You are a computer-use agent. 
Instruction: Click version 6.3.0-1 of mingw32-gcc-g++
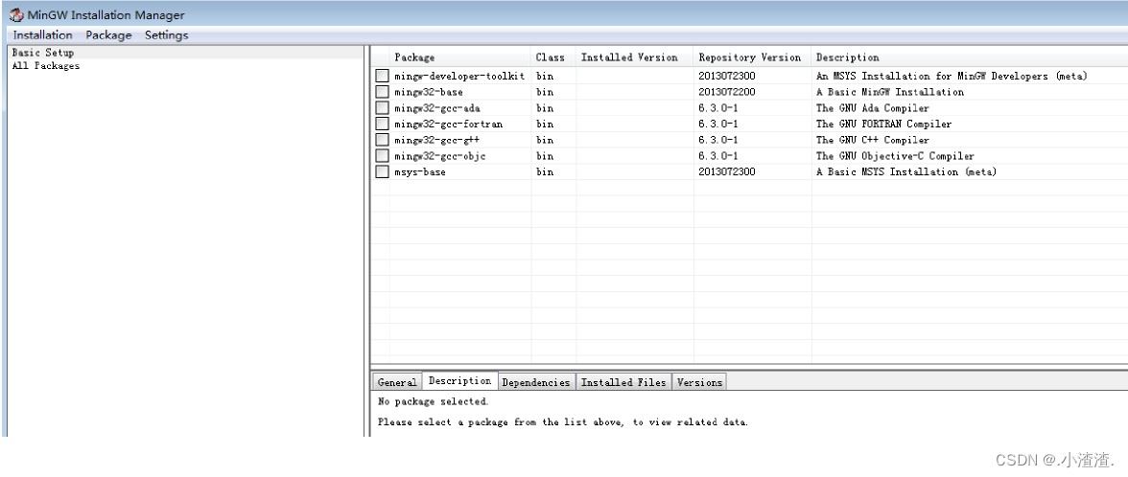click(717, 140)
